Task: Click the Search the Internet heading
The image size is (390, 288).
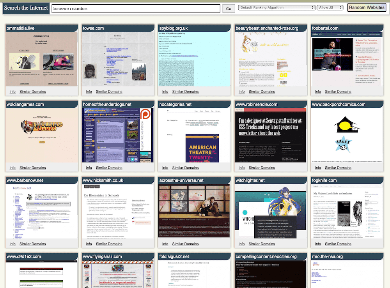Action: [26, 8]
